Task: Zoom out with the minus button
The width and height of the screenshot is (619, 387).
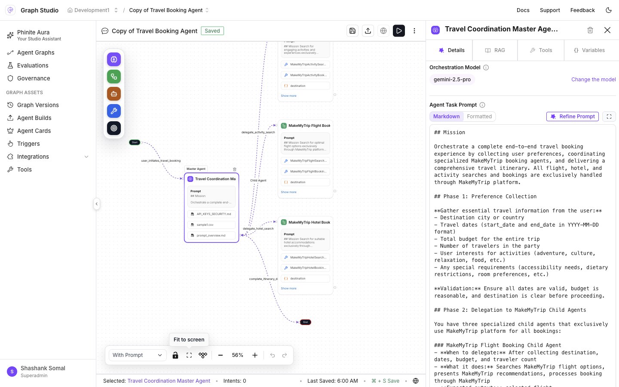Action: point(221,355)
